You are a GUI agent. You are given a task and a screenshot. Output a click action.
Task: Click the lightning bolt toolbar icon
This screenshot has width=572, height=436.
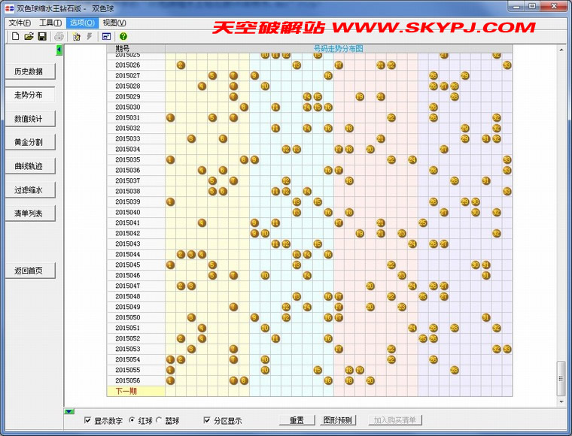coord(90,36)
